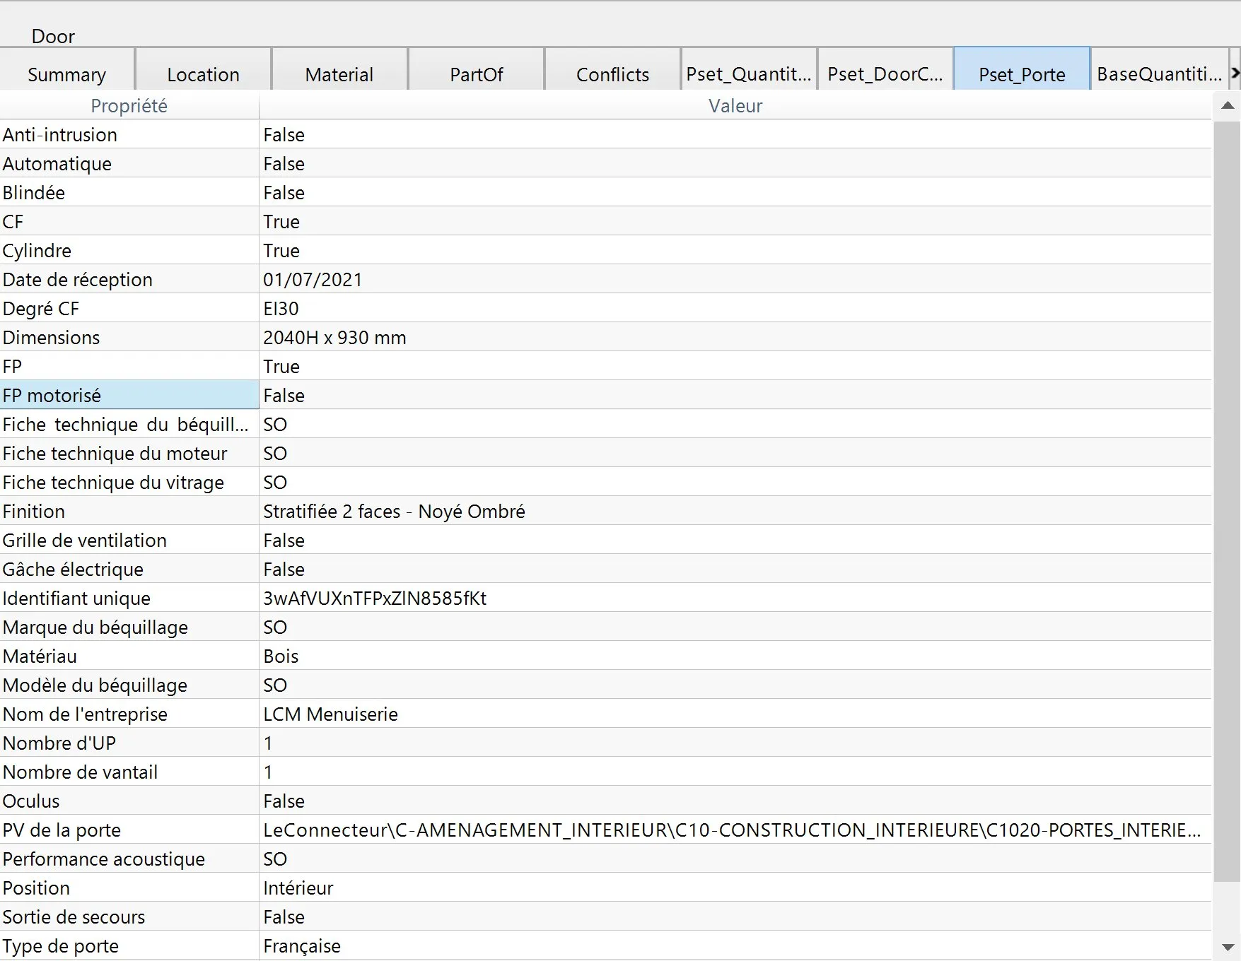Open the Conflicts tab

click(x=612, y=70)
